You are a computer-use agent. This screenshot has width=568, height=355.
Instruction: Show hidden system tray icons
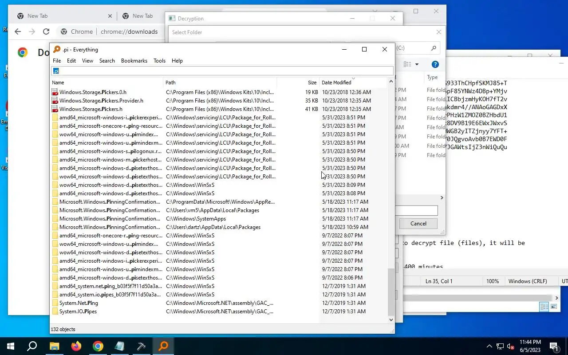coord(489,346)
